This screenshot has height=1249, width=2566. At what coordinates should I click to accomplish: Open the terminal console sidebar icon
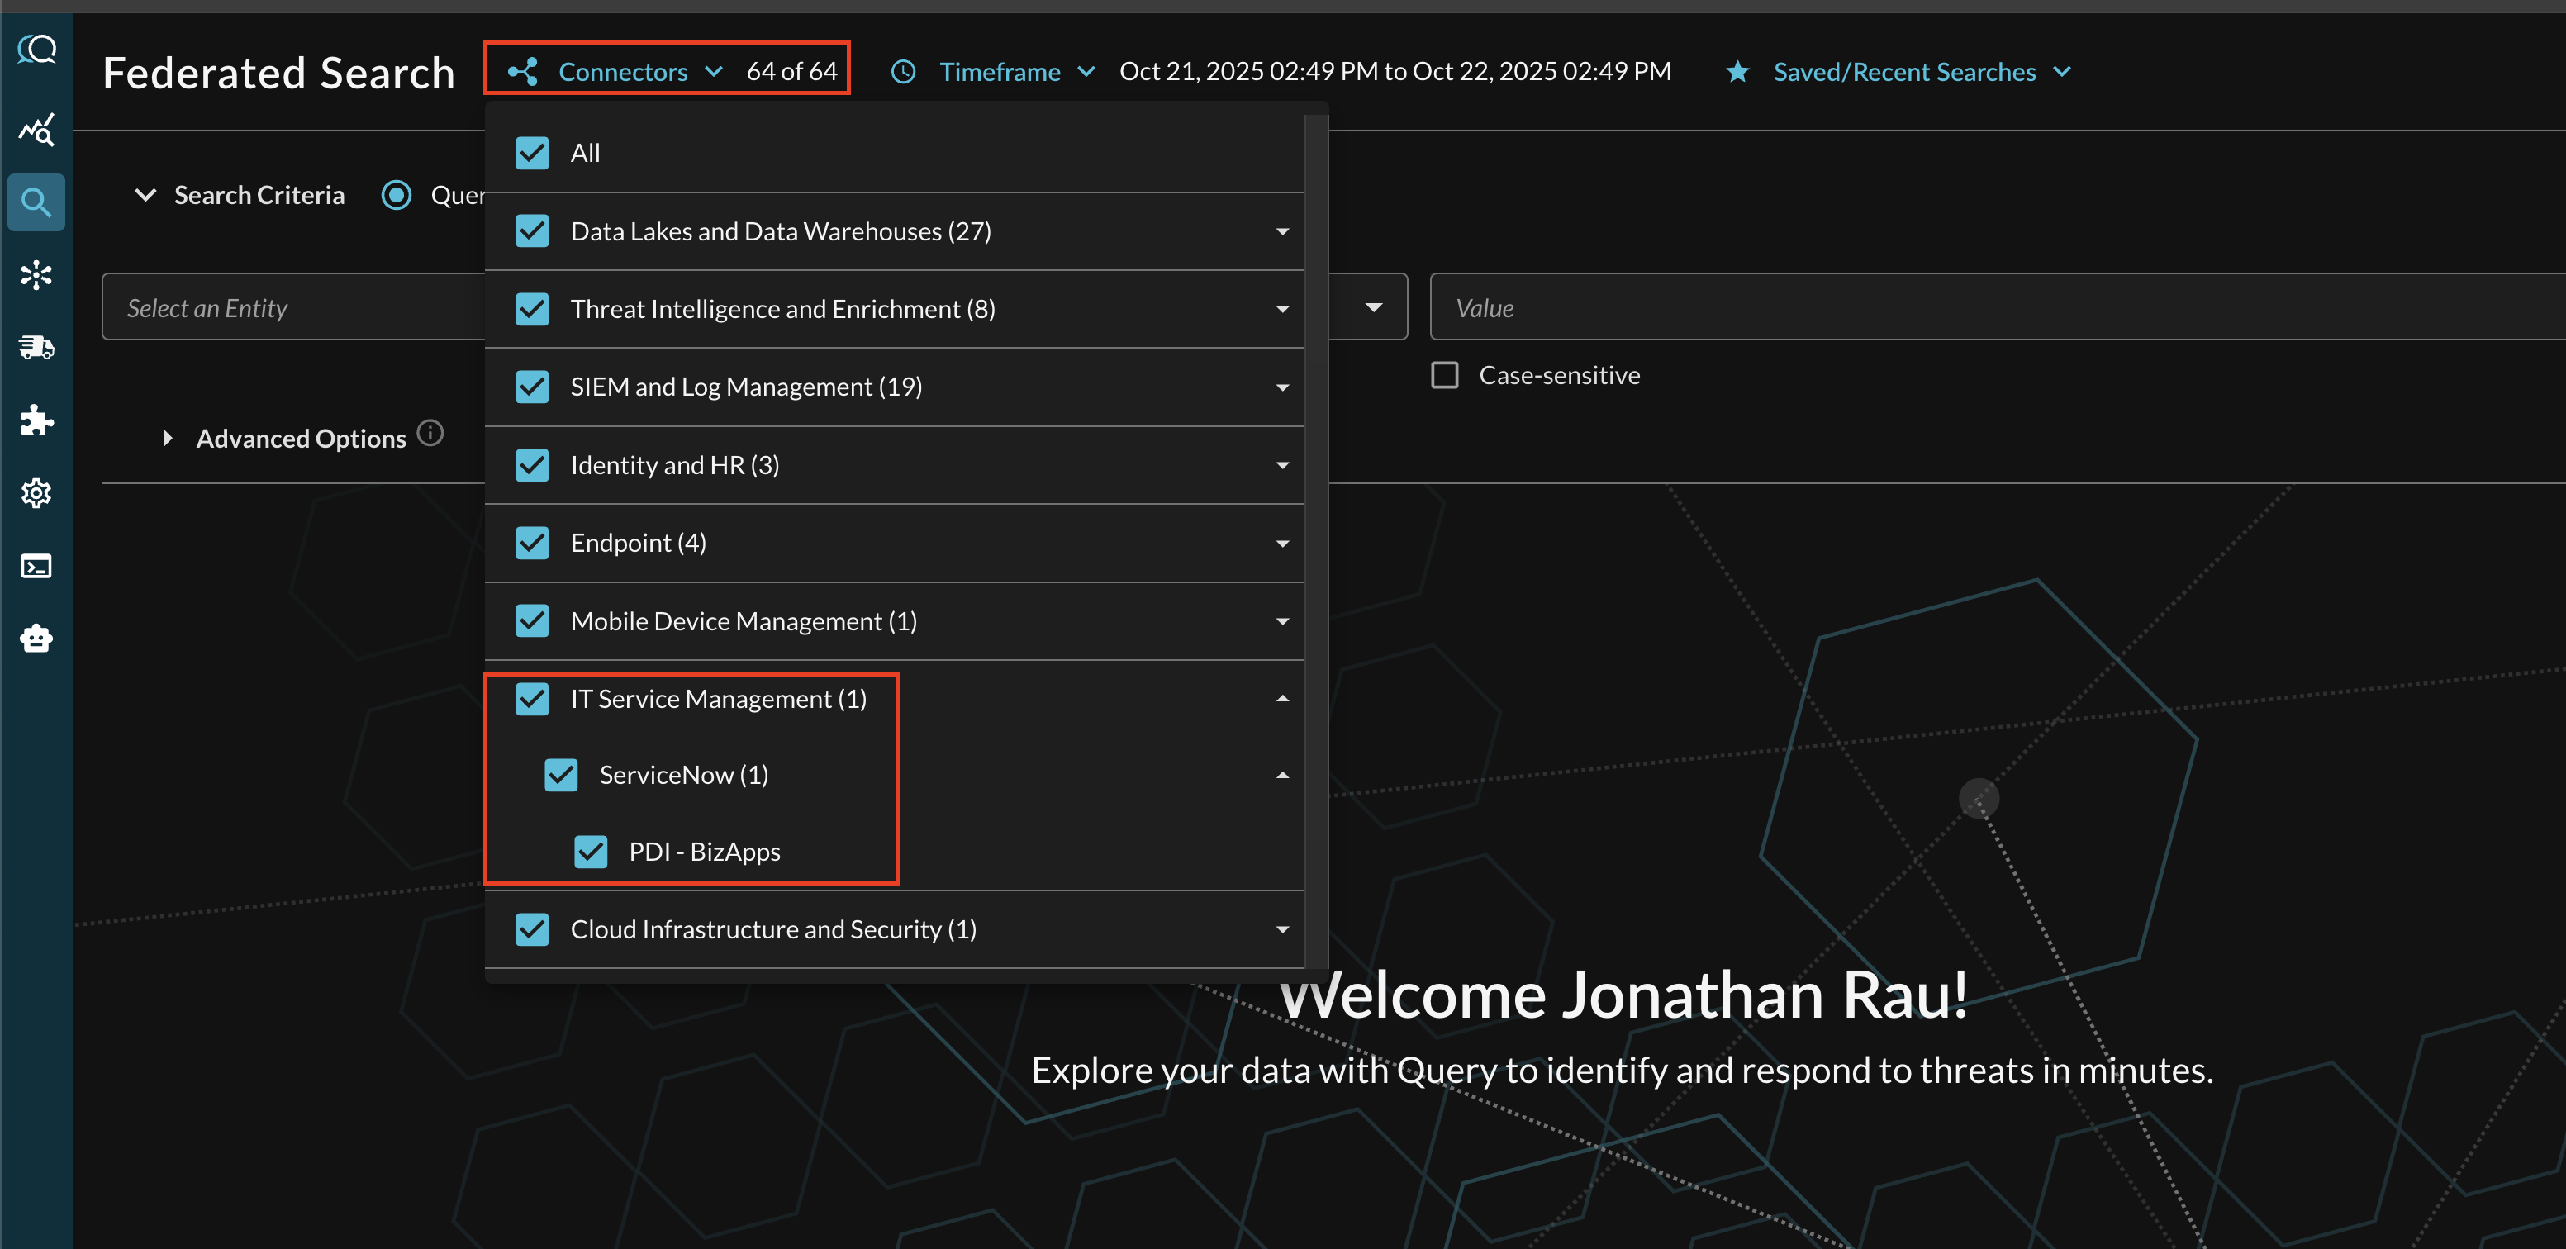click(x=37, y=566)
